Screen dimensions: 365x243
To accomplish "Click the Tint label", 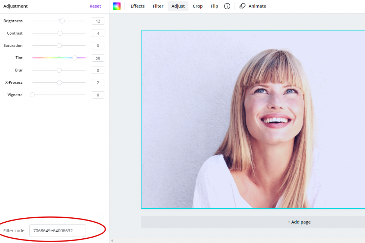I will pos(19,58).
